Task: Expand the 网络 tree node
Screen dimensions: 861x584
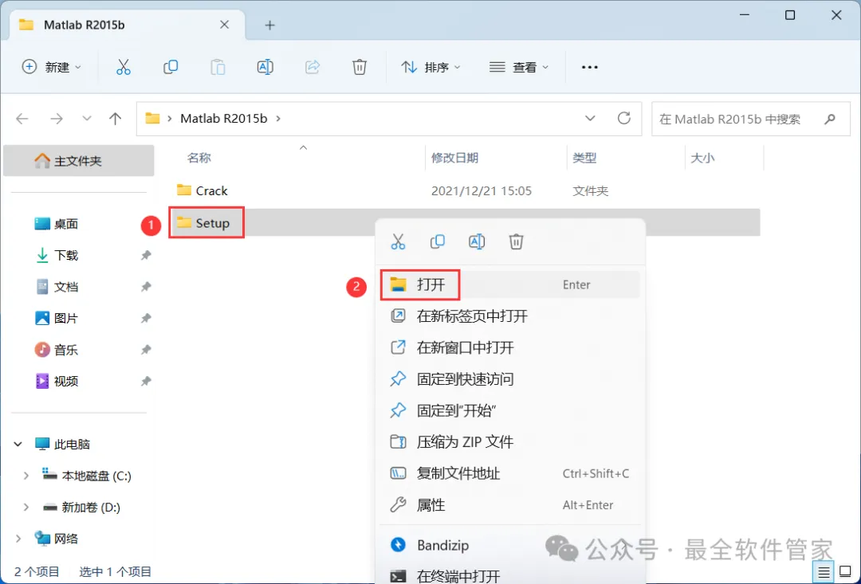Action: 18,539
